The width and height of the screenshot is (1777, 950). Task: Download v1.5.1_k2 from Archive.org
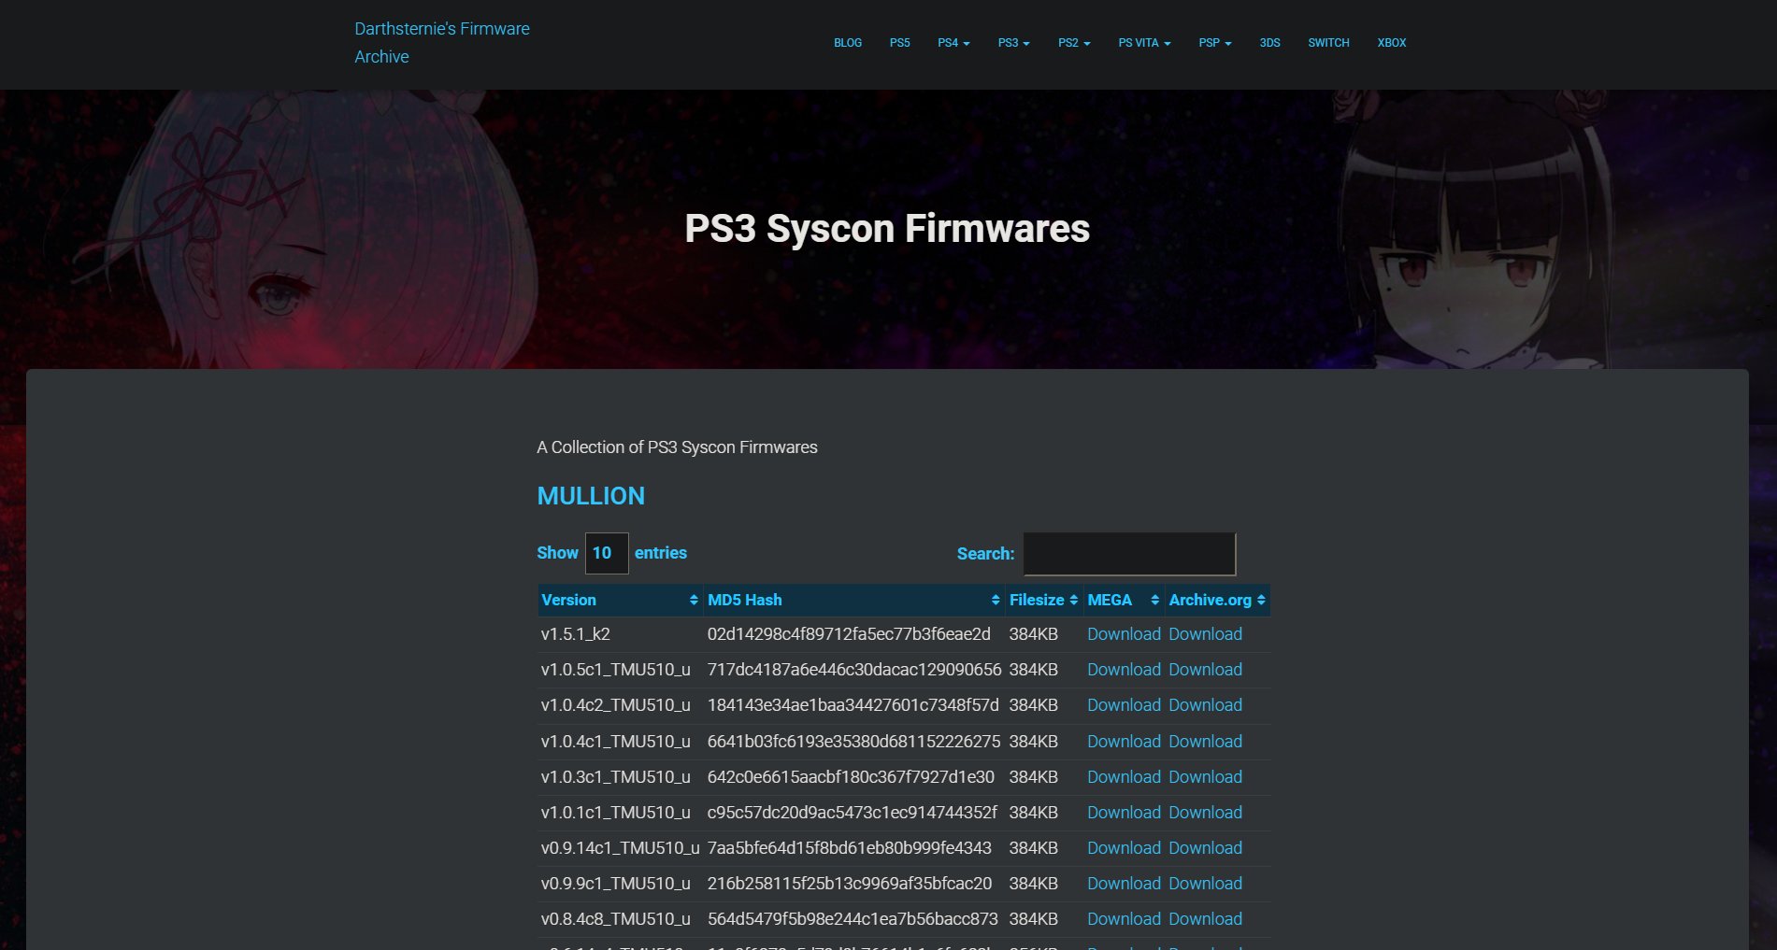tap(1205, 634)
